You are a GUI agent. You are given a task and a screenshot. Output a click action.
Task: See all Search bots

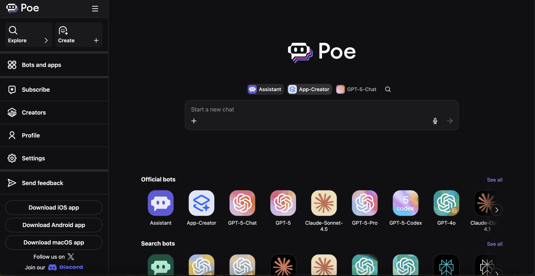[x=495, y=244]
